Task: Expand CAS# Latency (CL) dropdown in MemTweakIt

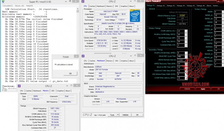Action: [186, 31]
